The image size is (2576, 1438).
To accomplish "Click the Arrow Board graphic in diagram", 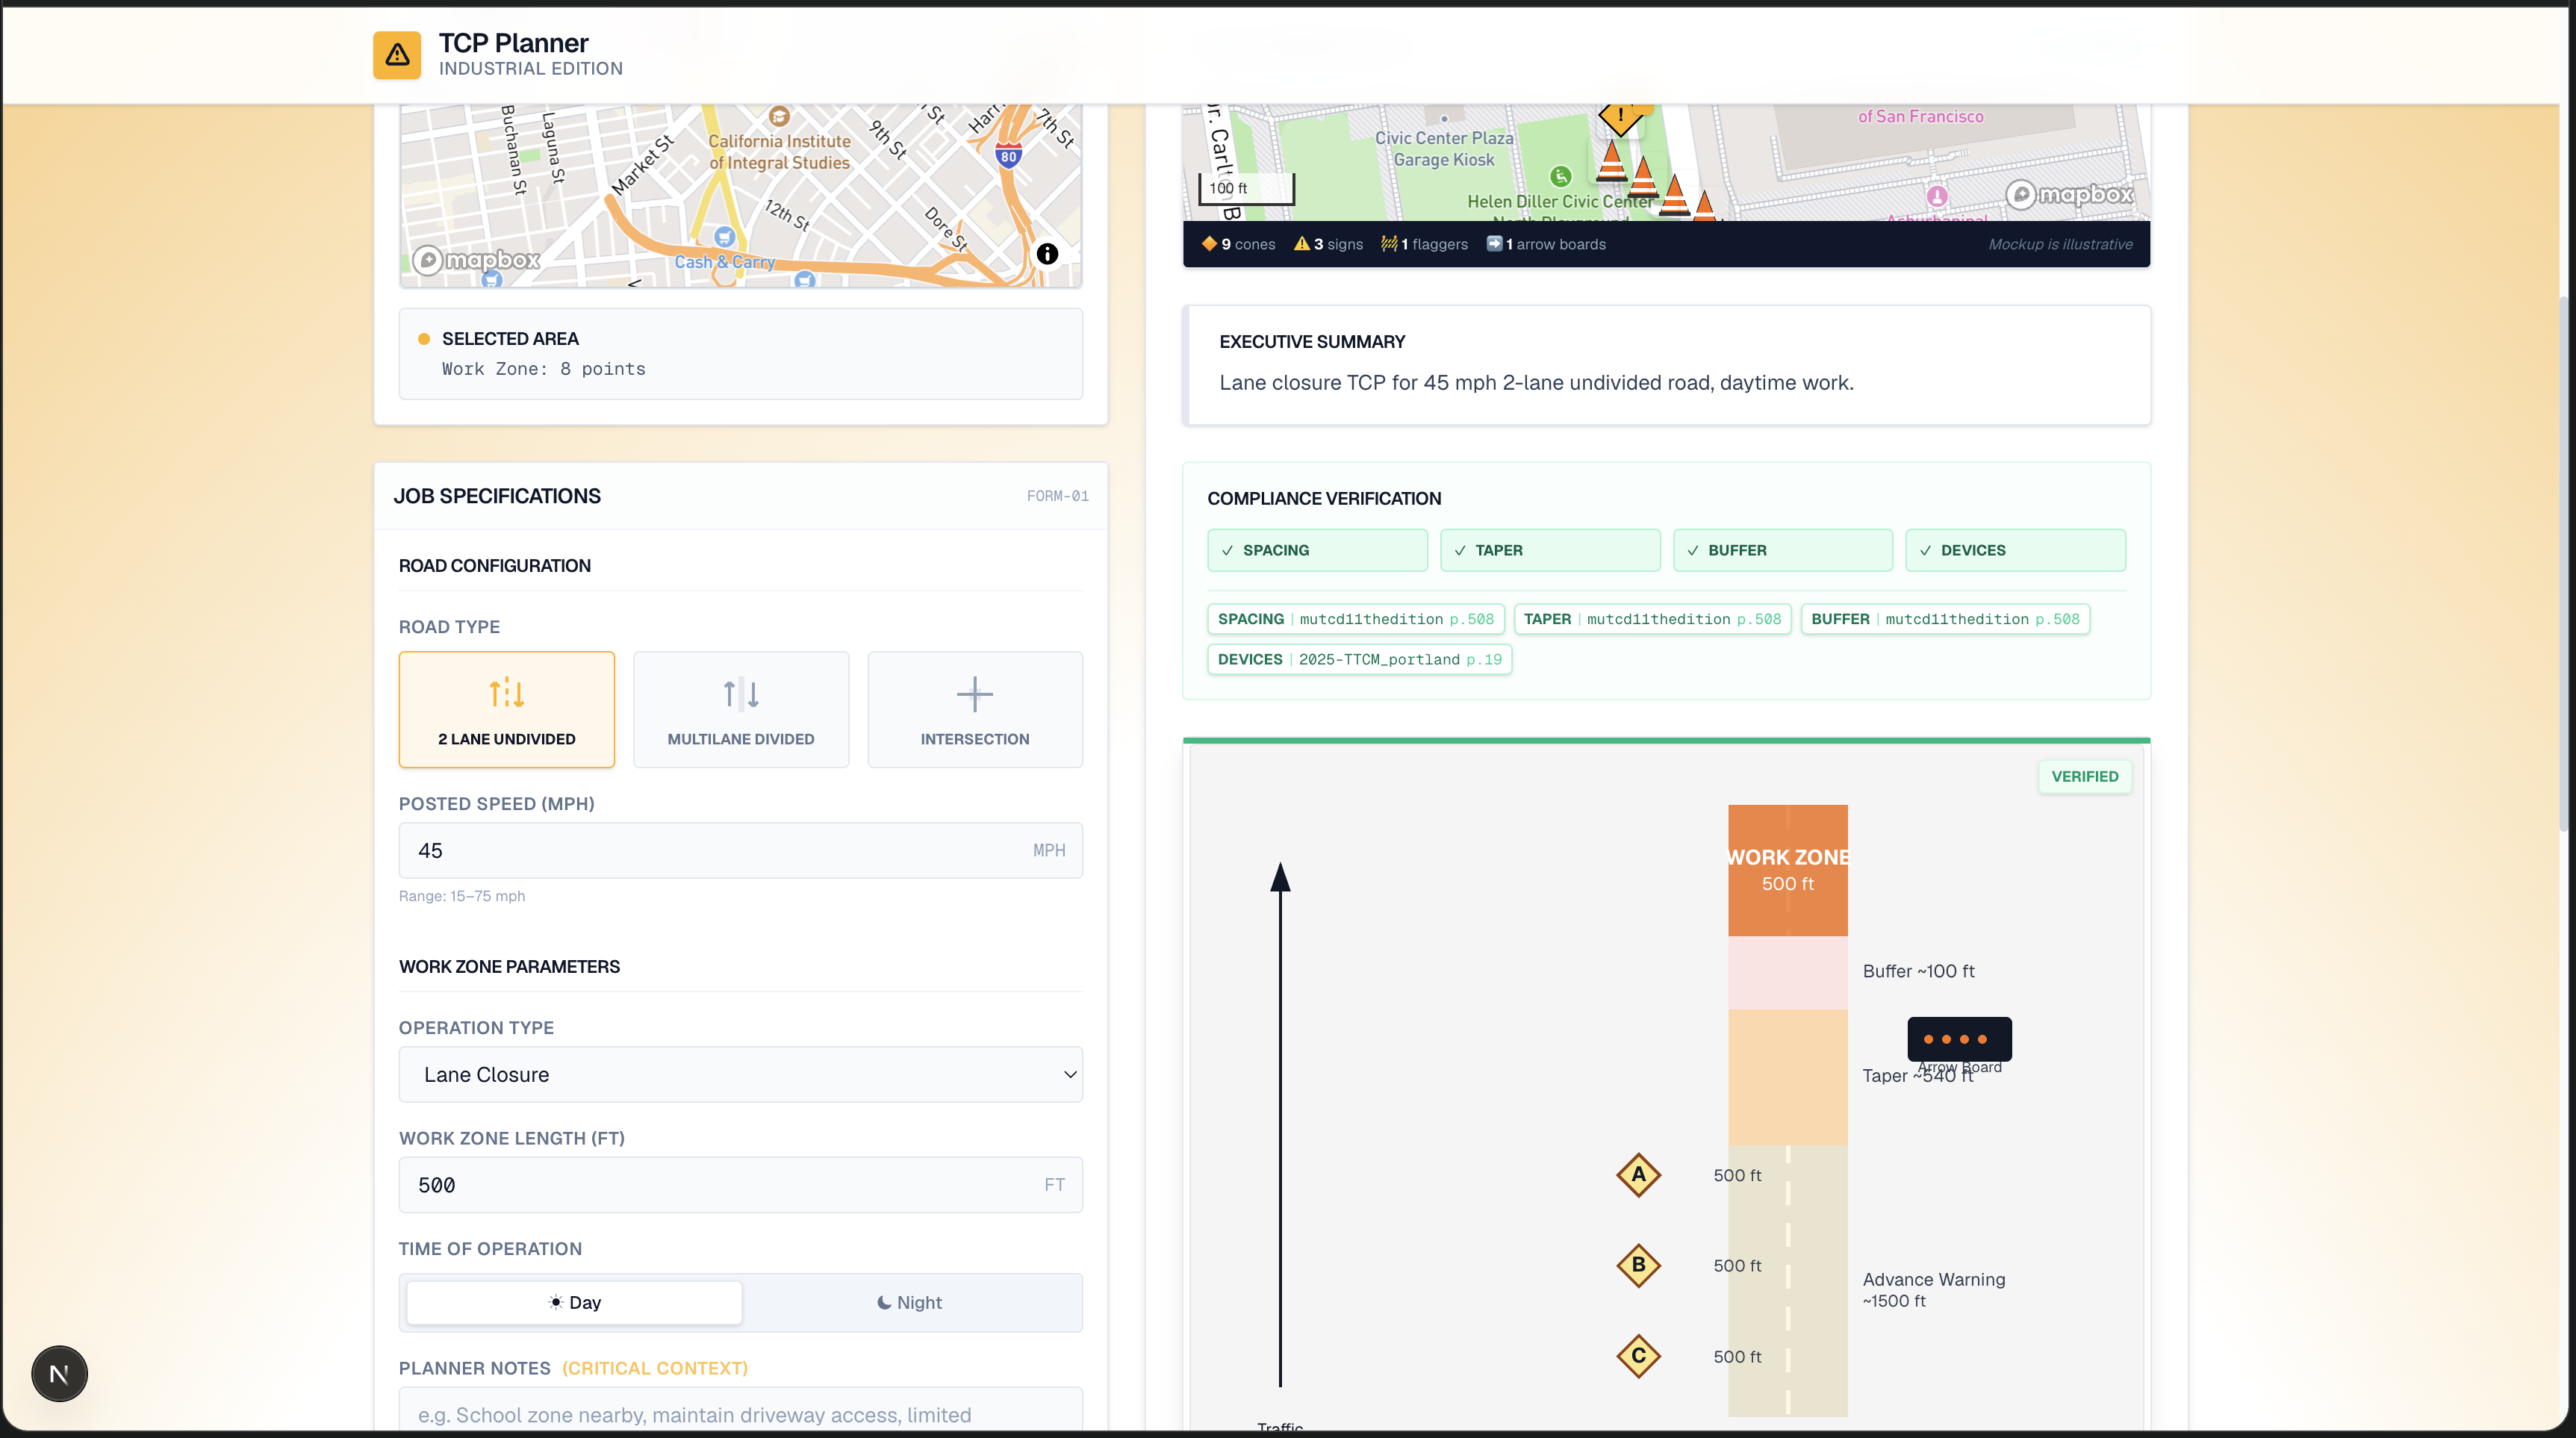I will coord(1959,1038).
